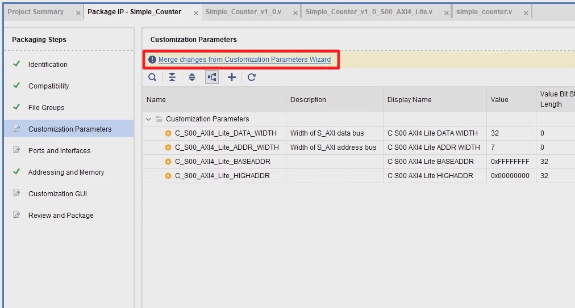Click folder icon of Customization Parameters group
Viewport: 575px width, 308px height.
pyautogui.click(x=159, y=119)
